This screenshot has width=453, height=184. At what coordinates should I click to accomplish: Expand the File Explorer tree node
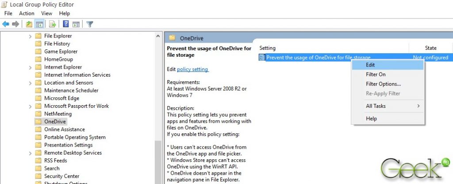31,36
